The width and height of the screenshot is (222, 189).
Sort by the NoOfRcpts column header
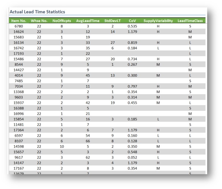[62, 21]
